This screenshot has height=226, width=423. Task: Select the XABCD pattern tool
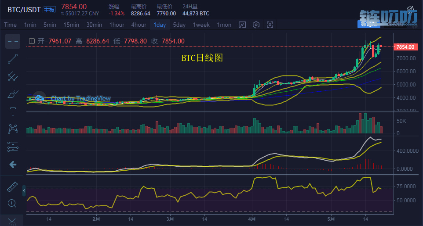click(x=13, y=129)
